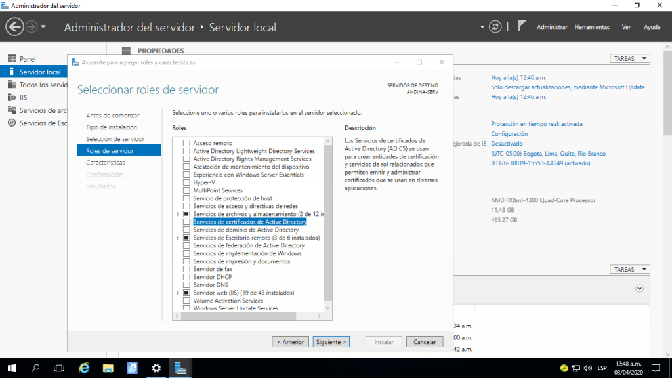Screen dimensions: 672x378
Task: Click the network icon in system tray
Action: click(x=576, y=368)
